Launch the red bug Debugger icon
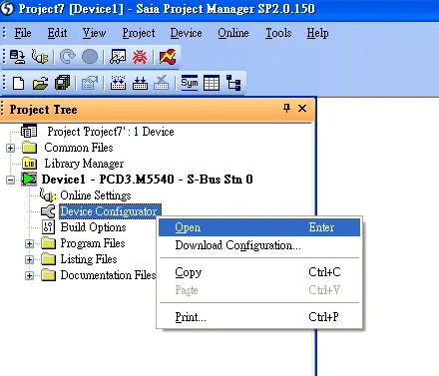The width and height of the screenshot is (439, 376). click(140, 57)
